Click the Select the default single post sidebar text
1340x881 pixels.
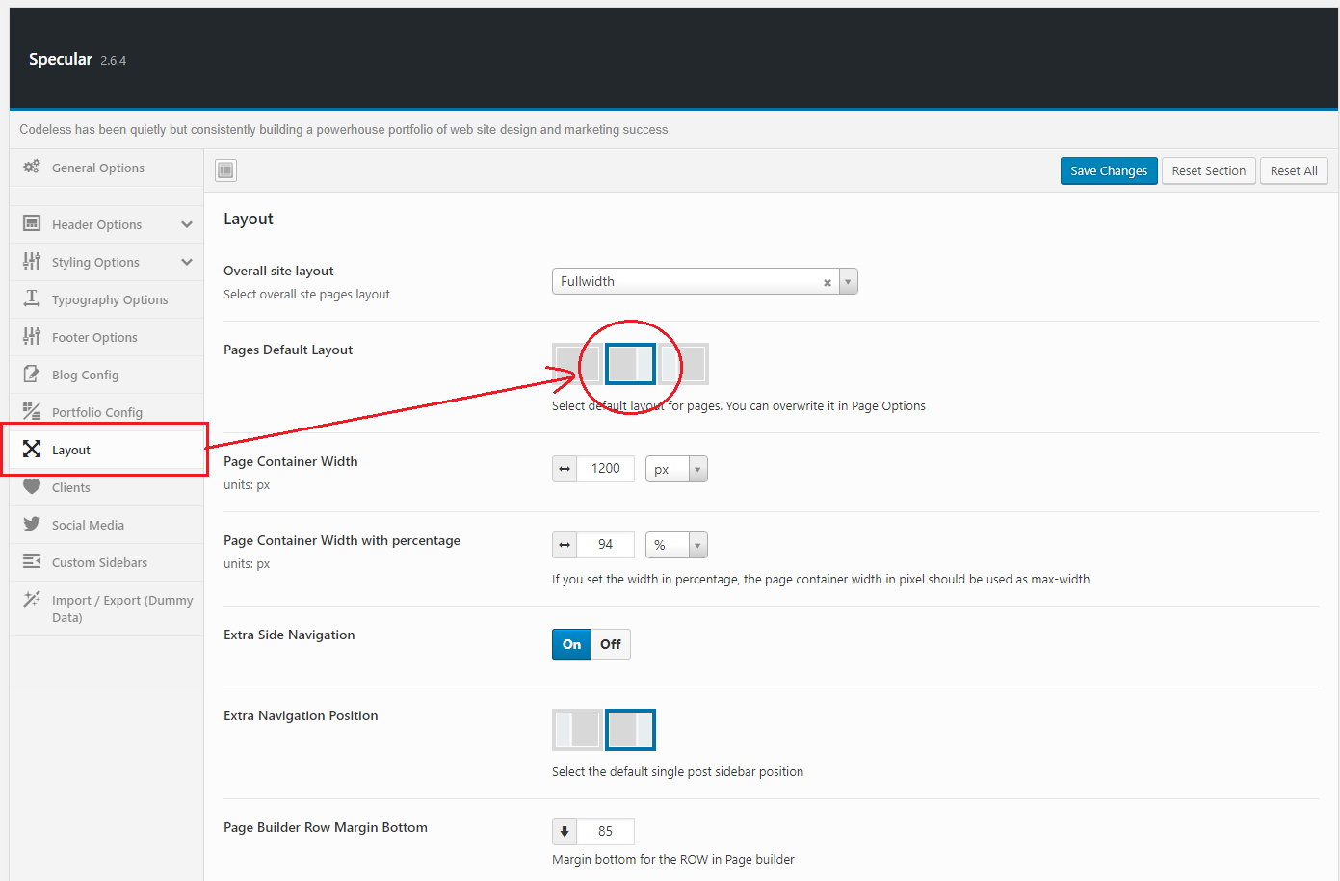click(x=677, y=772)
